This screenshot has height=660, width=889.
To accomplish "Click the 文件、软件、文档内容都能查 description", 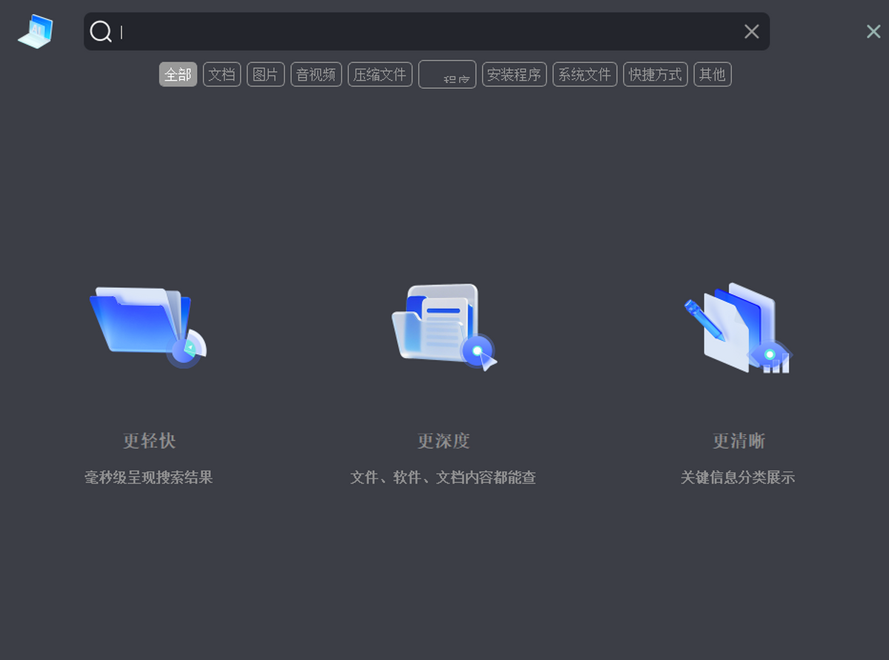I will [x=443, y=478].
